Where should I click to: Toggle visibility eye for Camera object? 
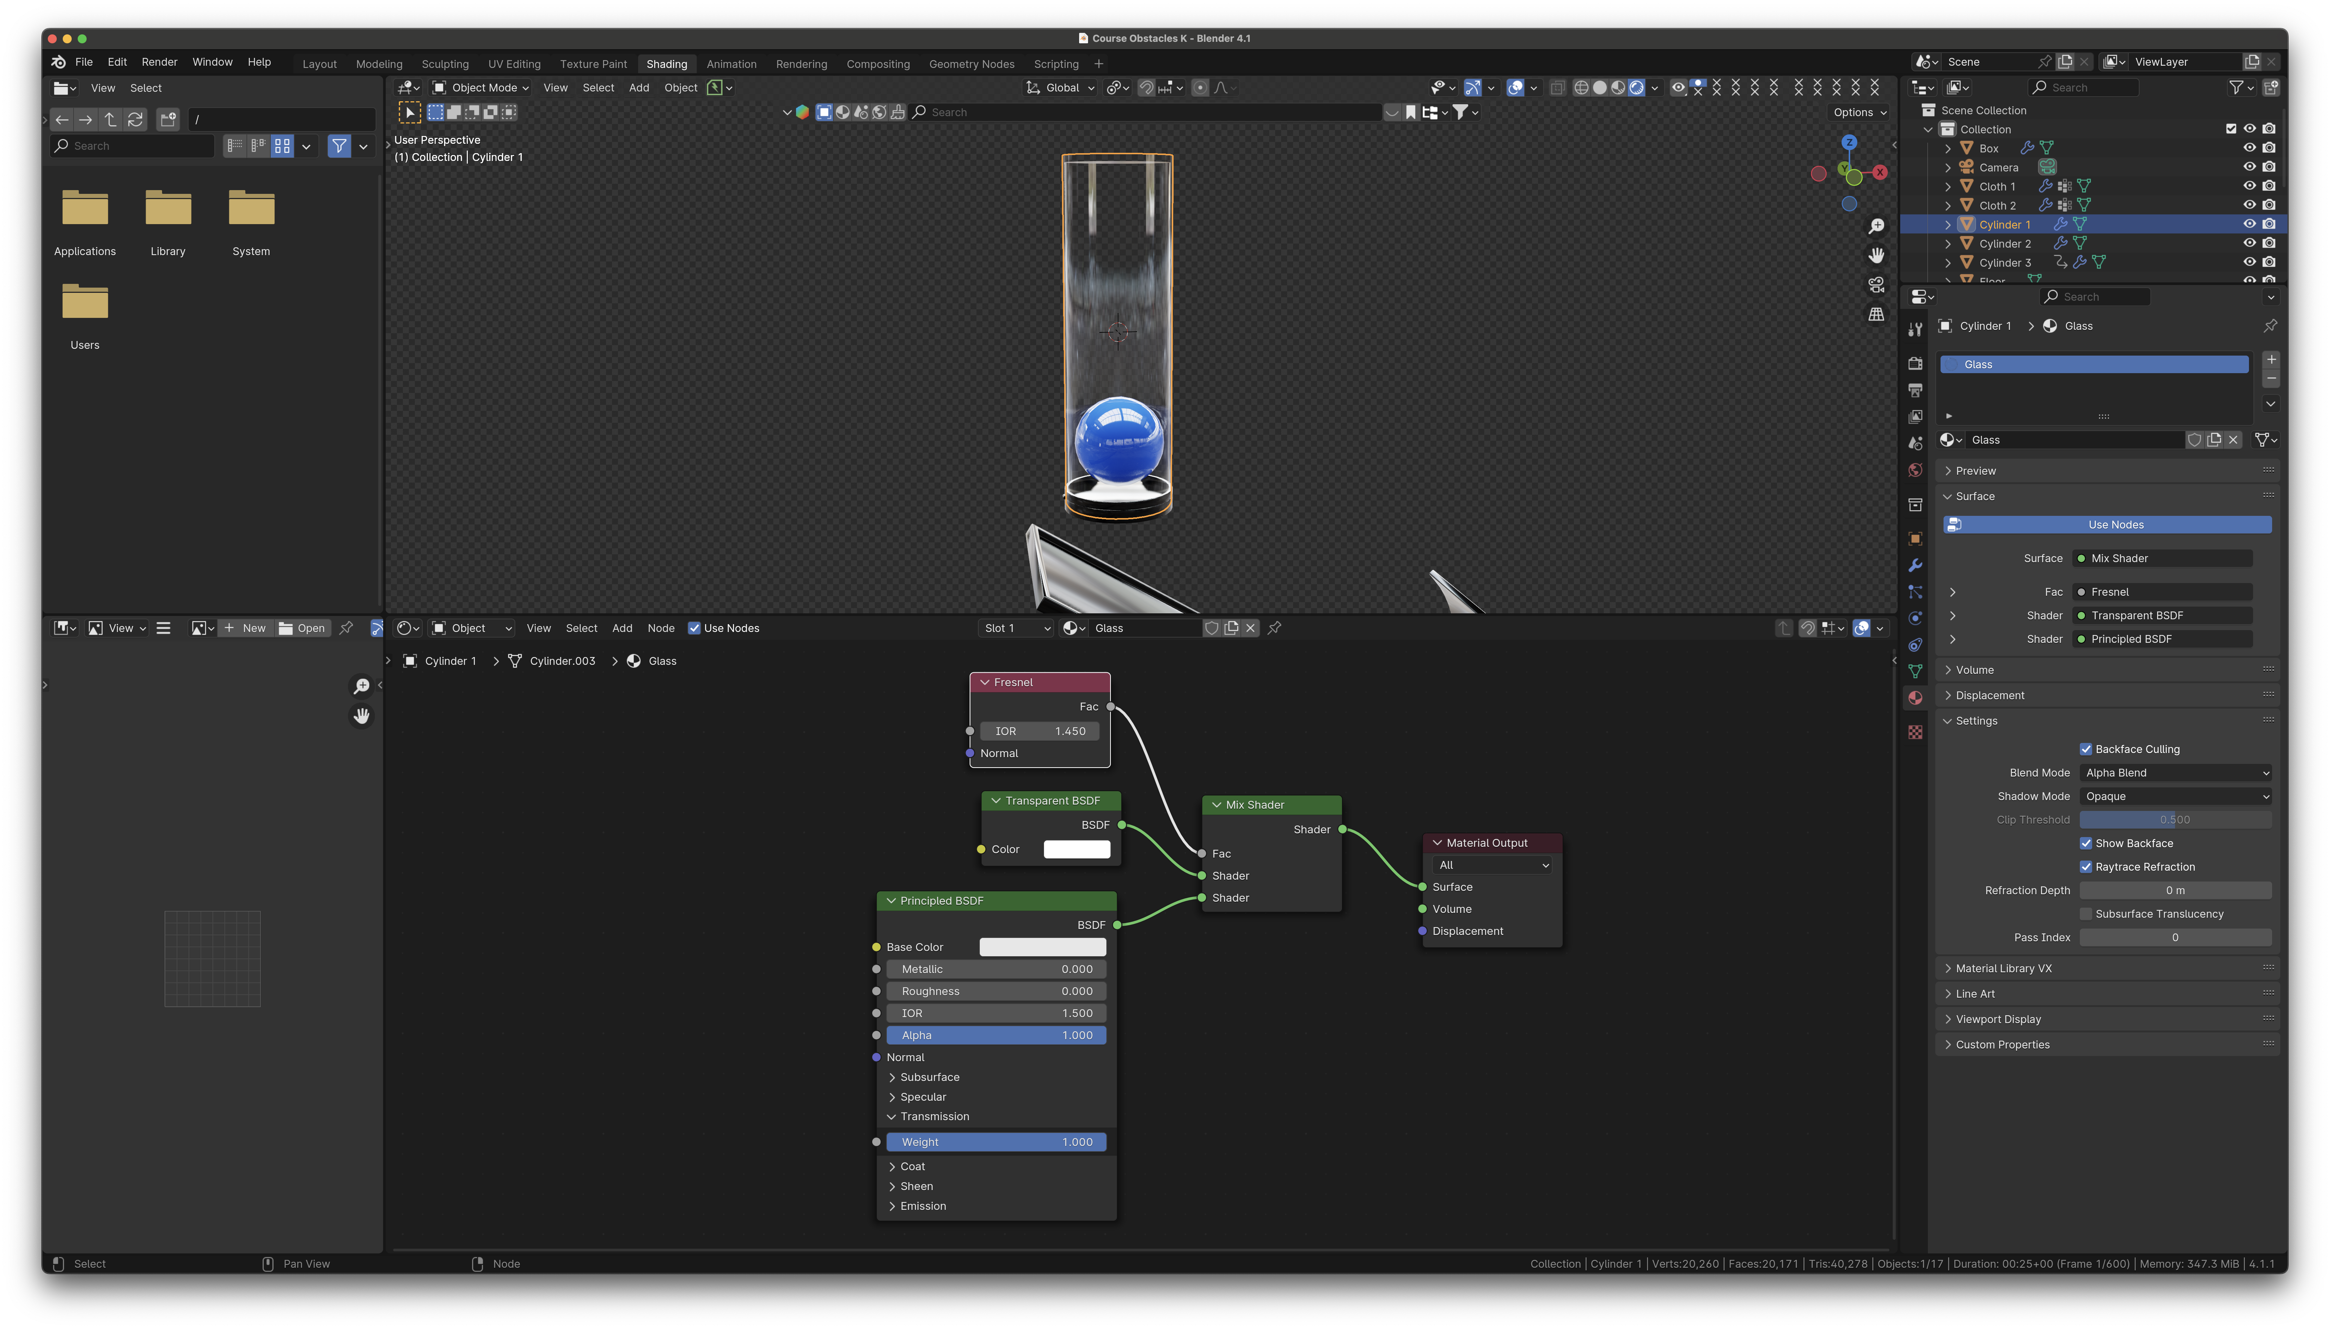point(2249,167)
